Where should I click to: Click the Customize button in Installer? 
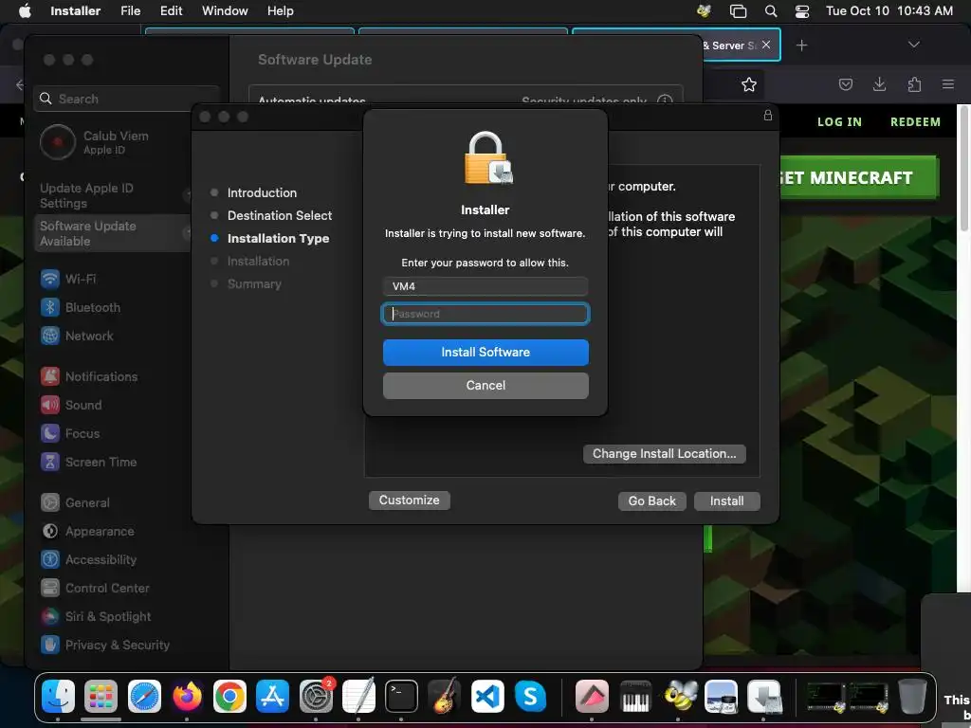point(410,500)
